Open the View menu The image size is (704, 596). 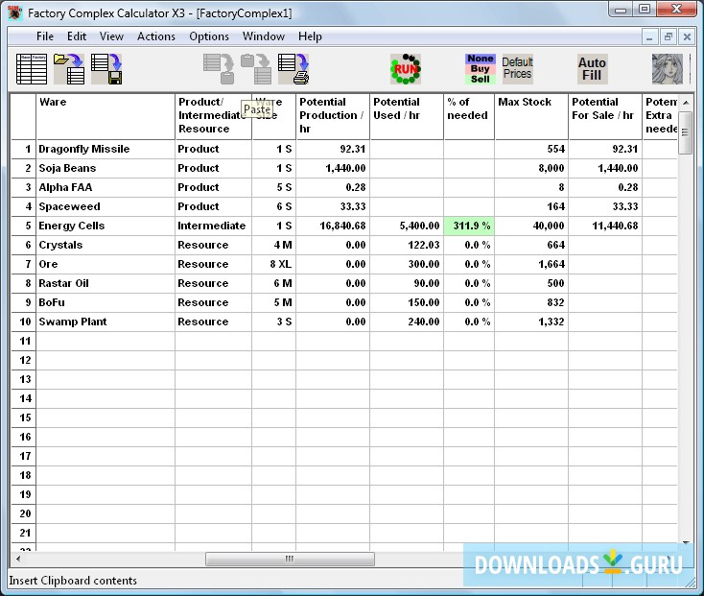coord(111,36)
